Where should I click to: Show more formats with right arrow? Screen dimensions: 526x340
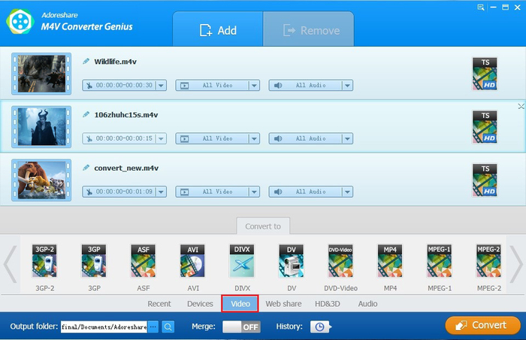(x=516, y=265)
